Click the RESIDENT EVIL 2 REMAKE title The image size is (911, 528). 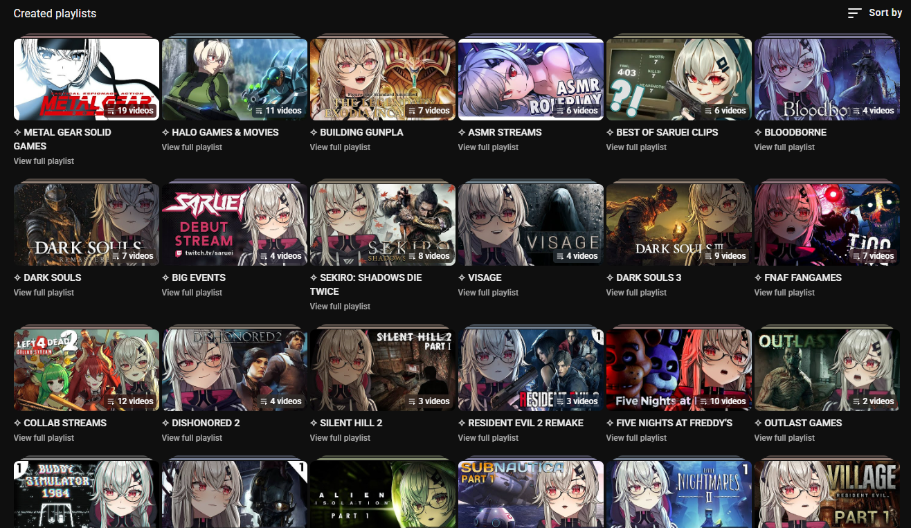tap(521, 423)
